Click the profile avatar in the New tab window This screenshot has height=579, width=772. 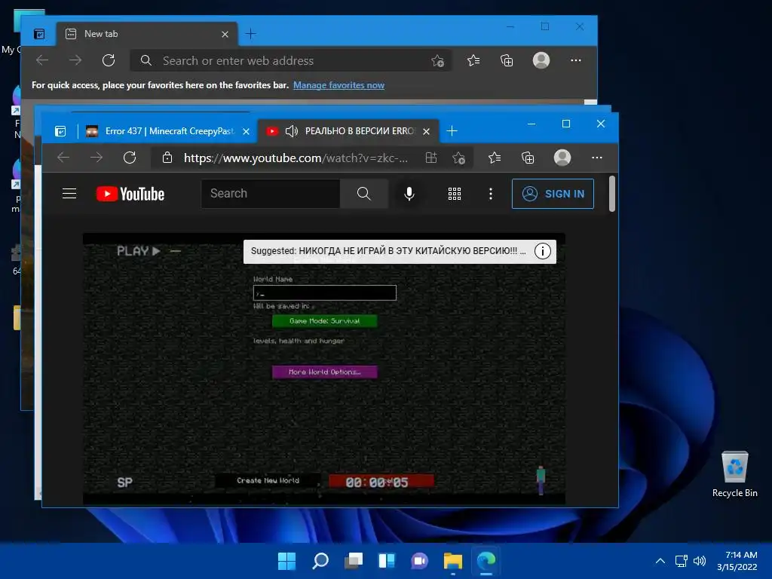541,60
